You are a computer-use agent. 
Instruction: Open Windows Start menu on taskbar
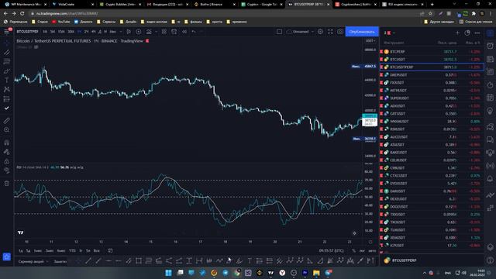[169, 273]
